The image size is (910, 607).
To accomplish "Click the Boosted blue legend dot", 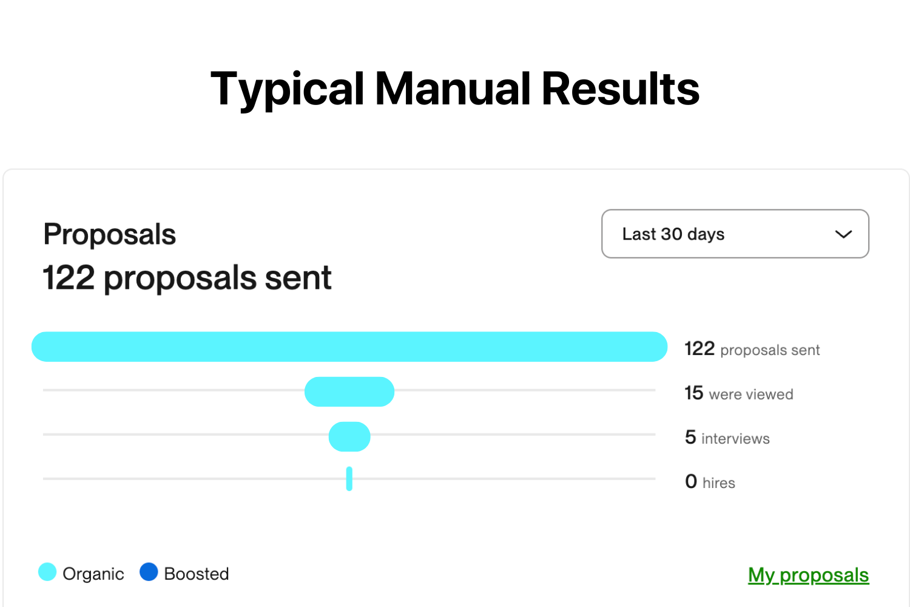I will tap(149, 572).
